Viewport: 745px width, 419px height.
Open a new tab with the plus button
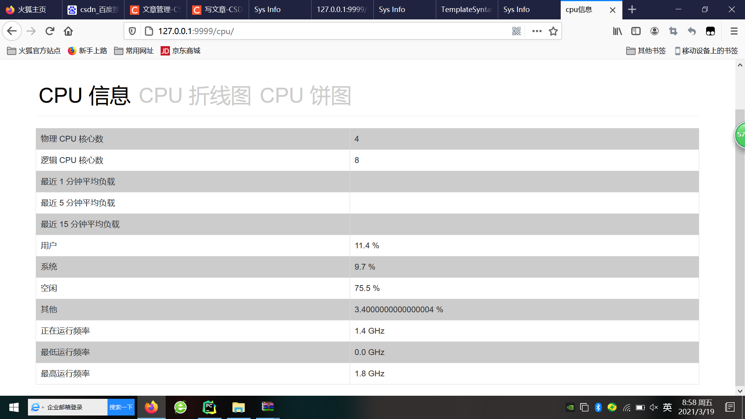(x=632, y=9)
